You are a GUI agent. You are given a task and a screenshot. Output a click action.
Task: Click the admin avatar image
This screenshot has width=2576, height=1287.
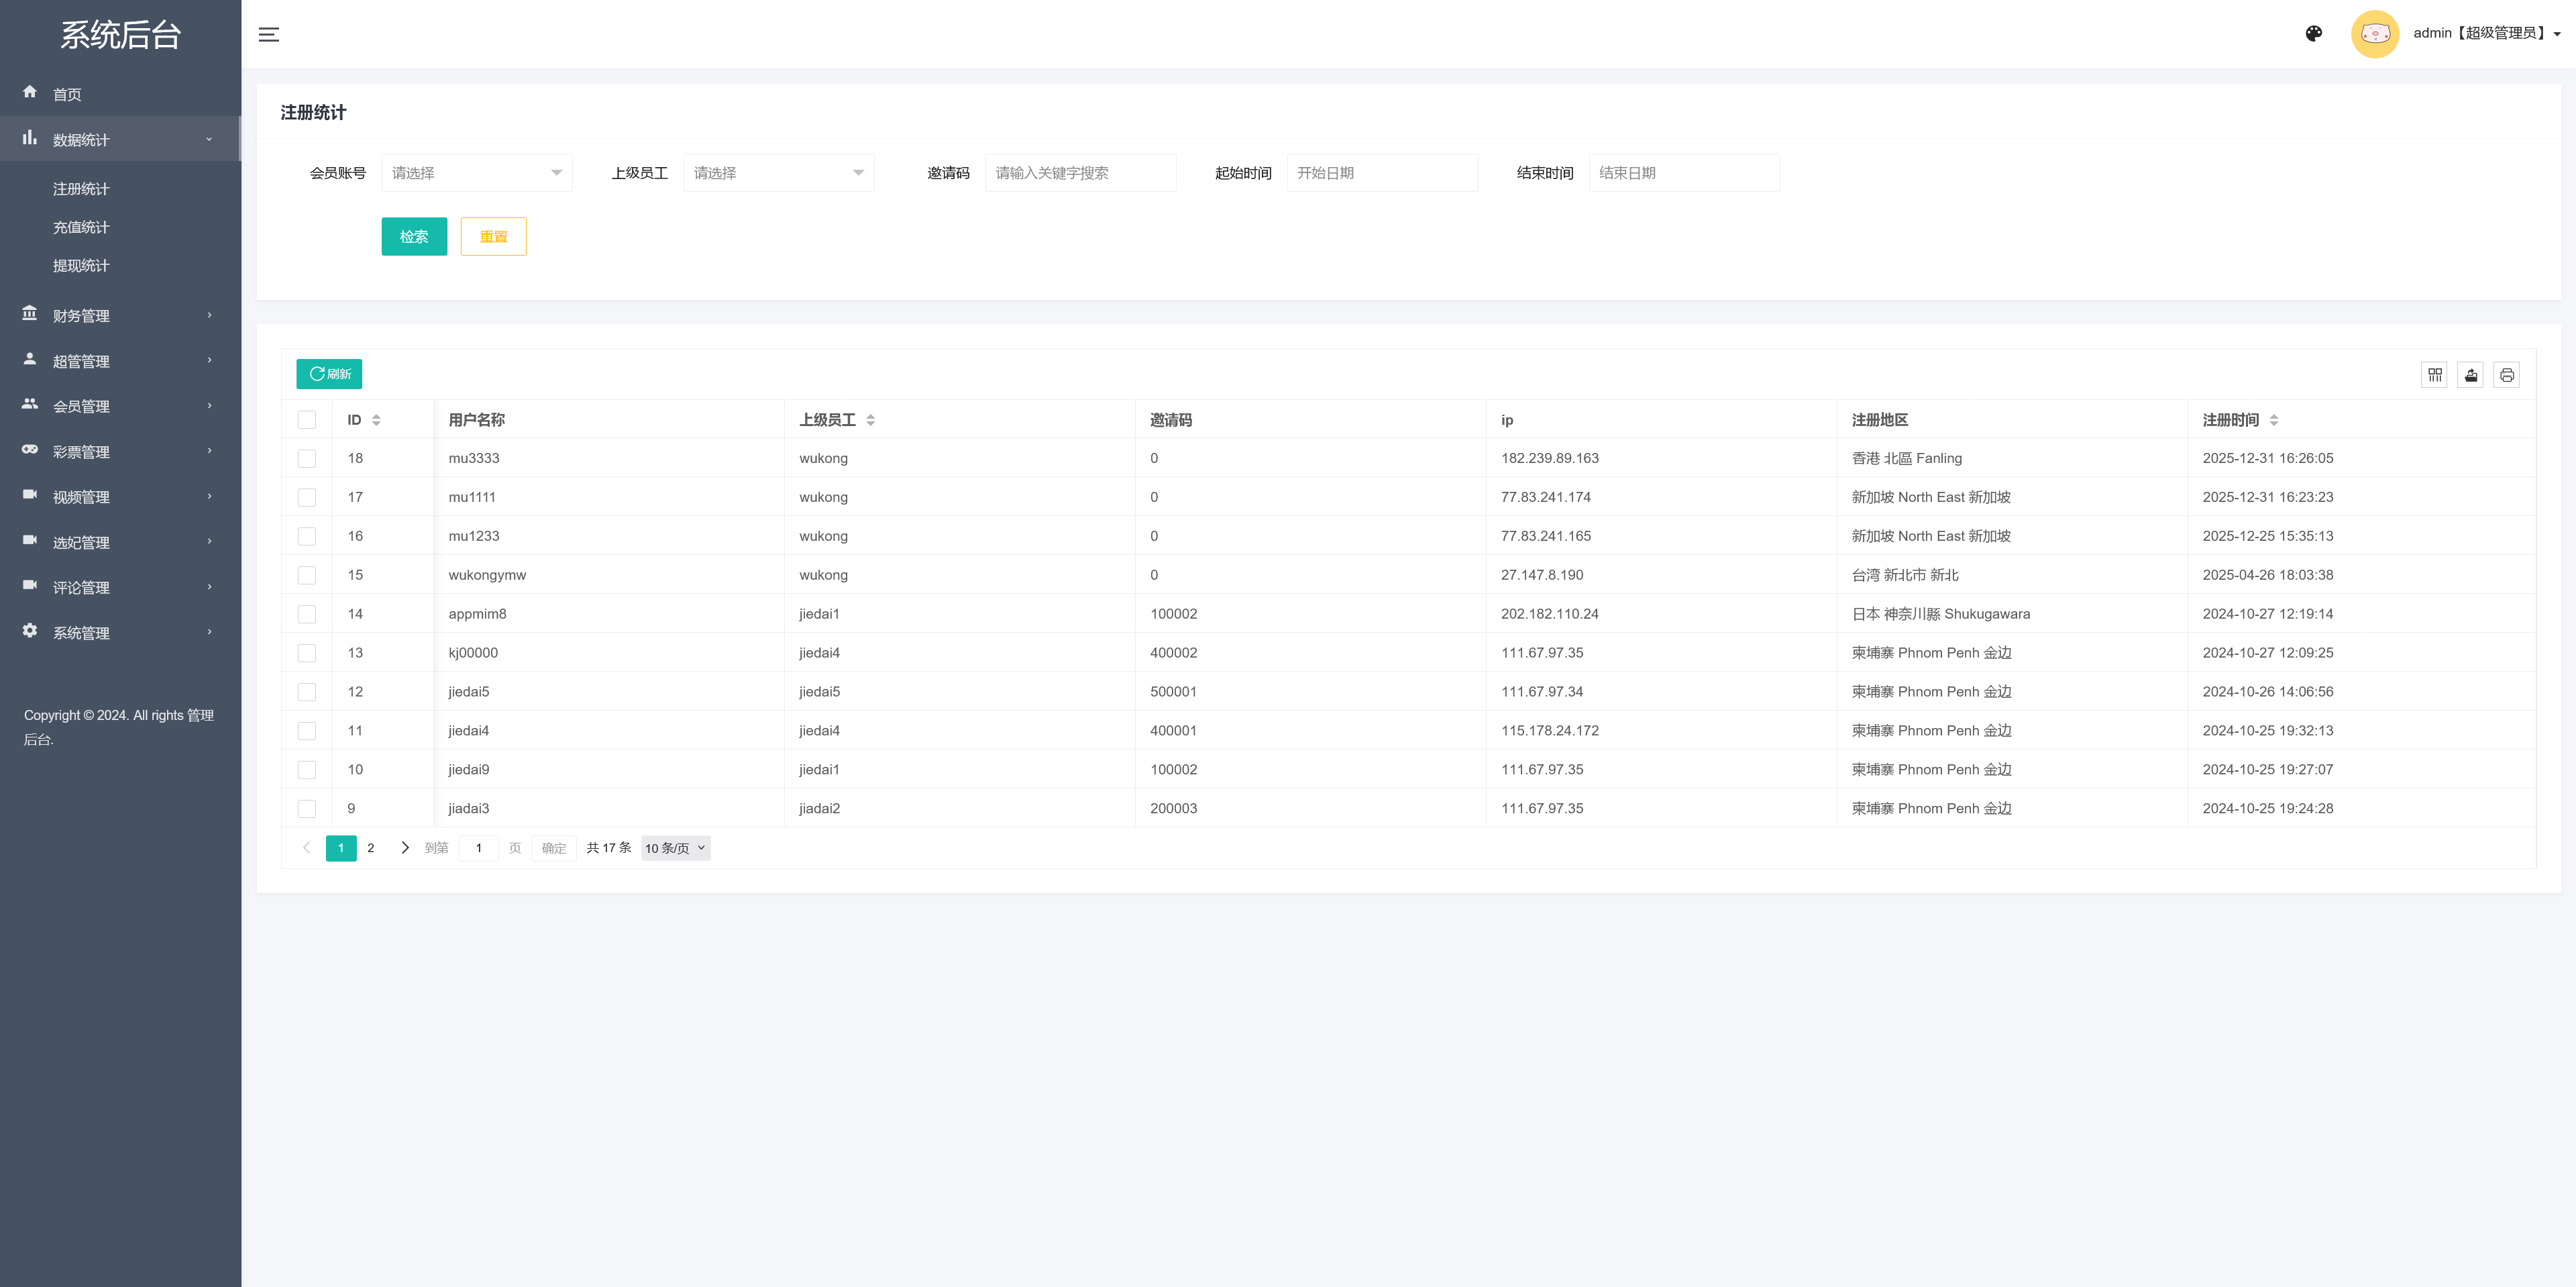click(2374, 34)
